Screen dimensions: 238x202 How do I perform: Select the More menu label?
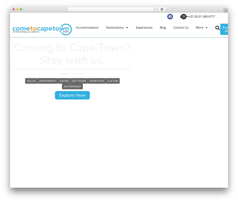pyautogui.click(x=199, y=28)
